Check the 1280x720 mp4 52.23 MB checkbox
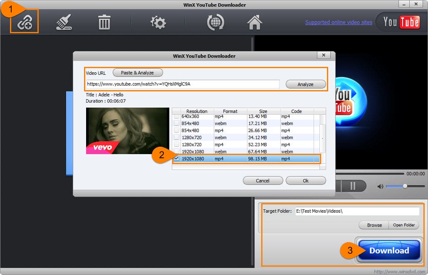The image size is (428, 275). pyautogui.click(x=176, y=145)
